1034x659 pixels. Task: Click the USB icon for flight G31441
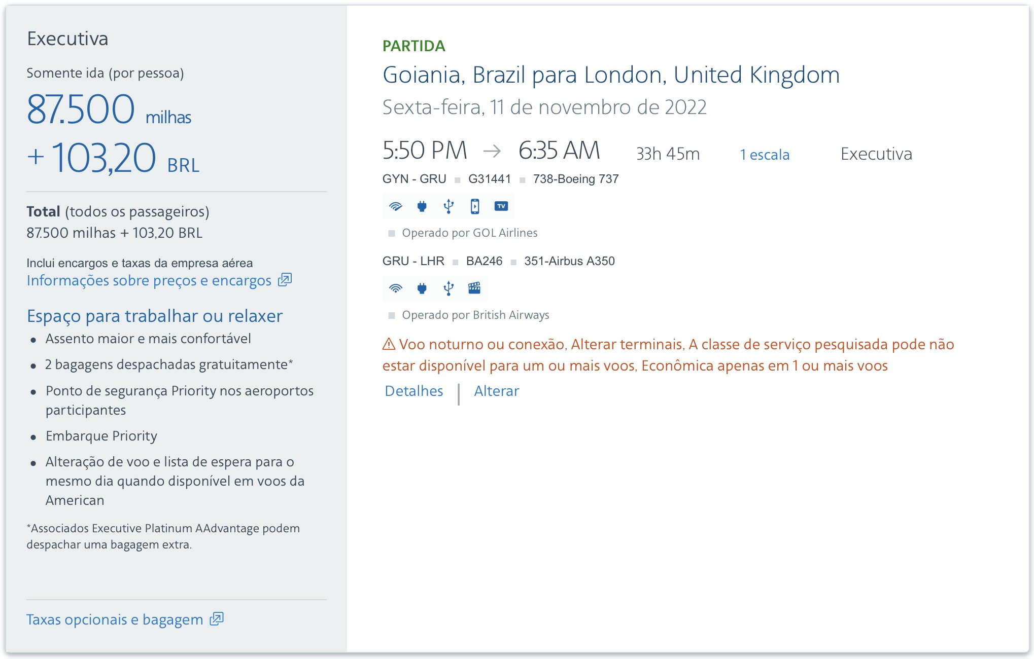coord(449,206)
